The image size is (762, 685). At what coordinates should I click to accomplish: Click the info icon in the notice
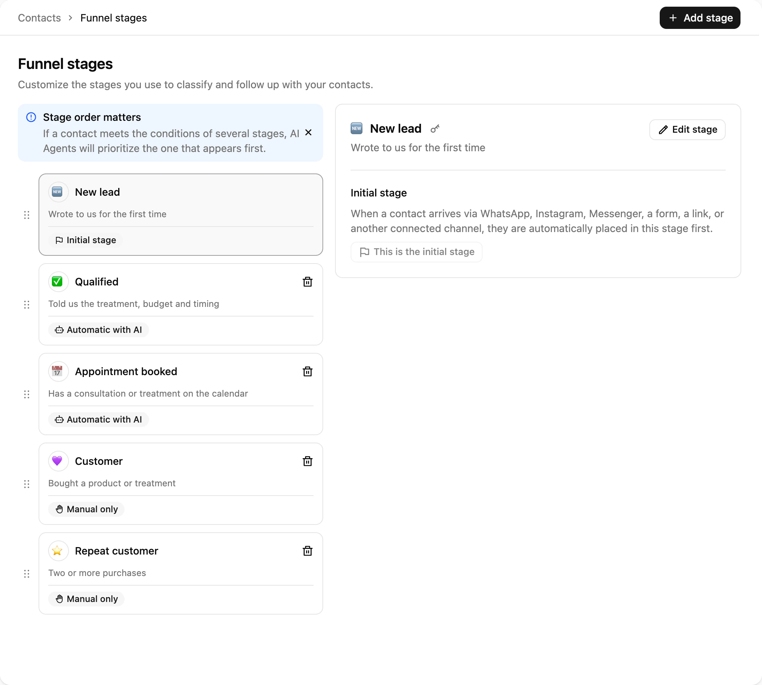pyautogui.click(x=31, y=117)
